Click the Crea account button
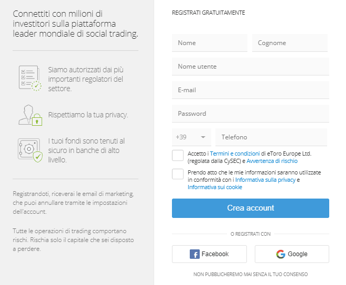The image size is (346, 285). (251, 208)
